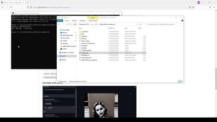Go up one folder level in Explorer
217x122 pixels.
[67, 24]
